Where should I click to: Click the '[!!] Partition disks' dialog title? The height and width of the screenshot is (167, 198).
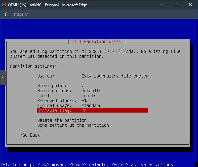(x=97, y=42)
